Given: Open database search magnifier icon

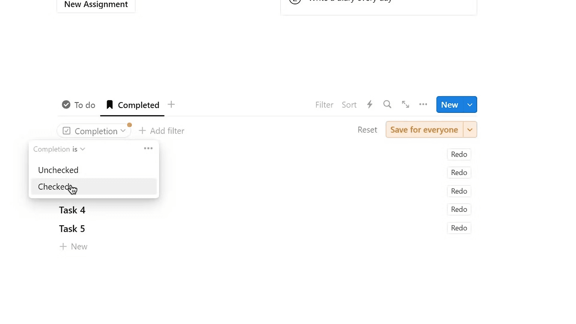Looking at the screenshot, I should pos(387,104).
